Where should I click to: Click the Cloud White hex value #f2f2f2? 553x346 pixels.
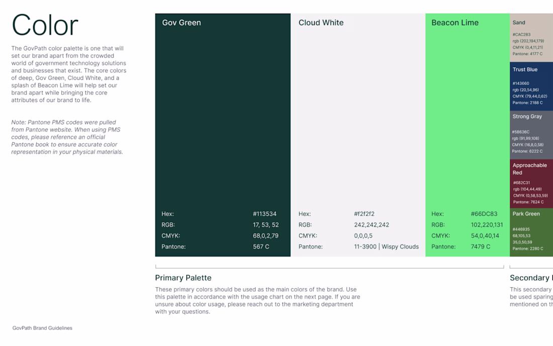364,214
